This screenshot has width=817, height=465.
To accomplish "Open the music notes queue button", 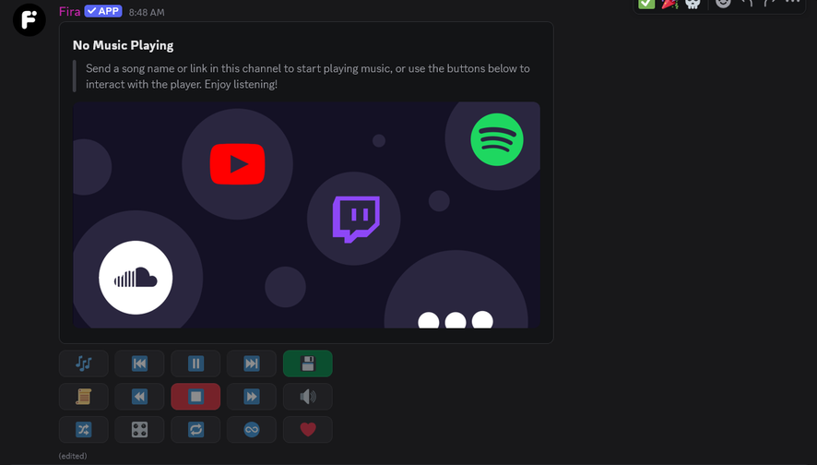I will pos(83,364).
